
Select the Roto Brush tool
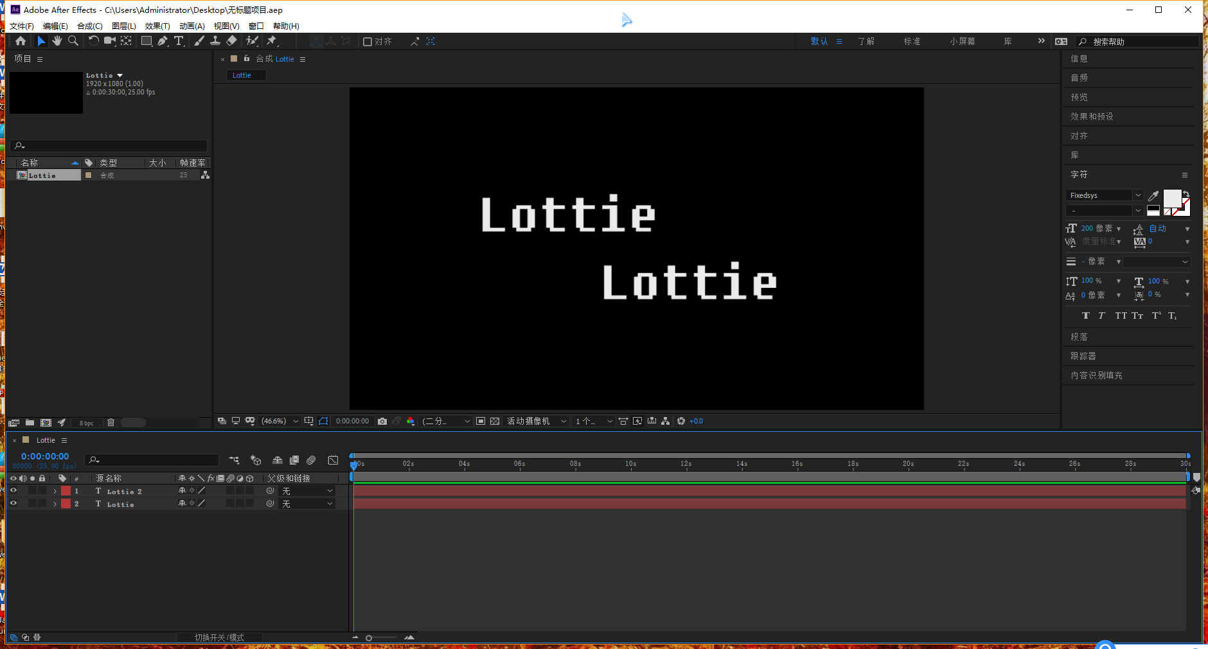click(x=253, y=41)
